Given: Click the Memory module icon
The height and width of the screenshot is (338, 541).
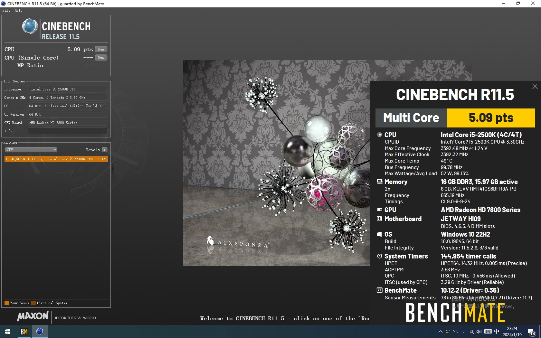Looking at the screenshot, I should click(380, 182).
